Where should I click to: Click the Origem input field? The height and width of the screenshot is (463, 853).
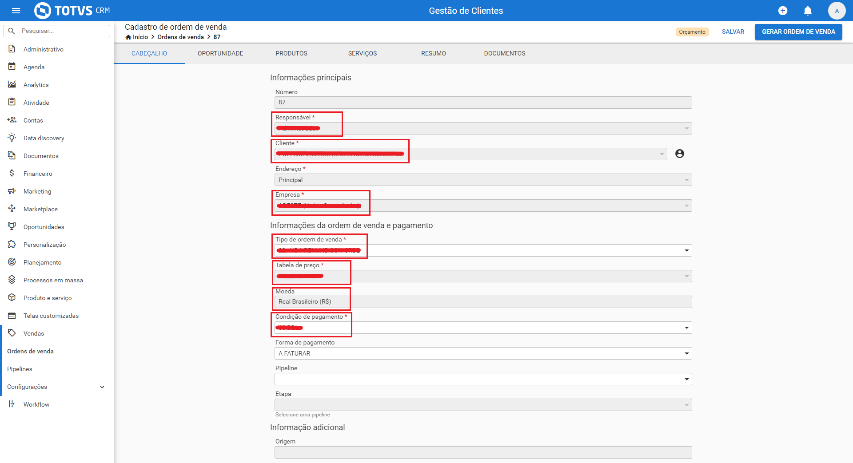[x=483, y=452]
